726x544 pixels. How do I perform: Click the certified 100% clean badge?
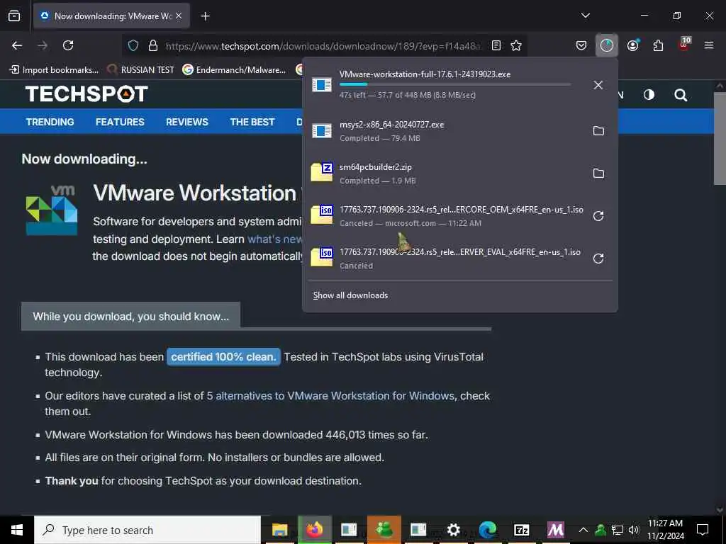point(223,357)
